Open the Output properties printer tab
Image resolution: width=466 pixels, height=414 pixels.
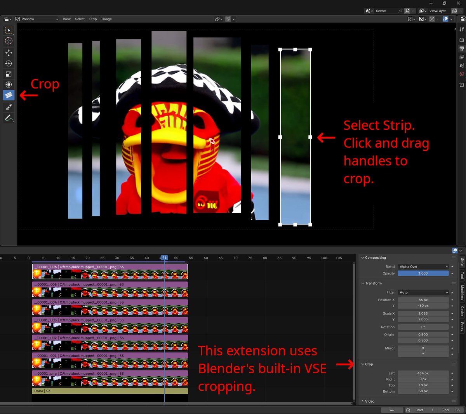click(x=462, y=49)
